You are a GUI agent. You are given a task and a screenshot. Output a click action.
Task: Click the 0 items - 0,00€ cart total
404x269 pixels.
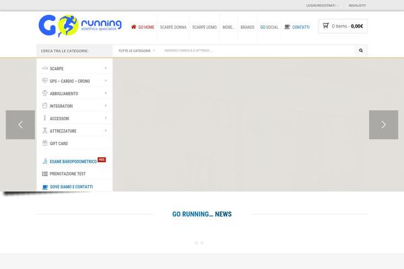coord(347,26)
